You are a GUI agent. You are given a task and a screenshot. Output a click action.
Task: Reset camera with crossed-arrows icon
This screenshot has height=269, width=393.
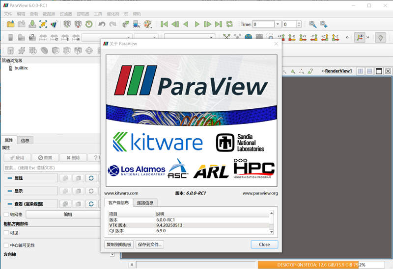pos(226,37)
